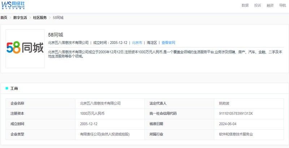The image size is (289, 148).
Task: Select 有限责任公司(自然人投资或控股) value
Action: click(x=105, y=134)
